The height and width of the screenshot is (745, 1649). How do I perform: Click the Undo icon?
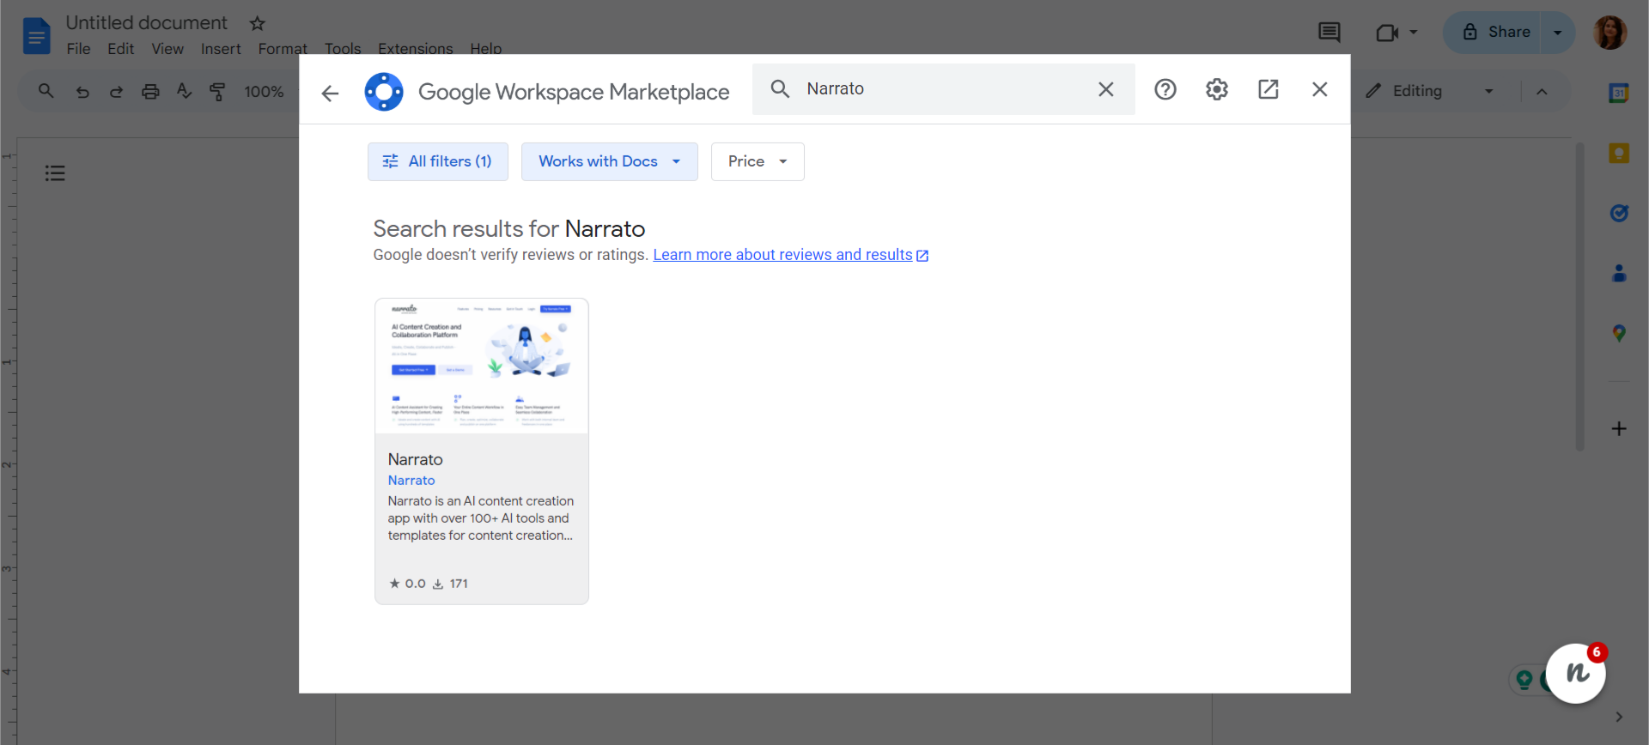tap(82, 91)
